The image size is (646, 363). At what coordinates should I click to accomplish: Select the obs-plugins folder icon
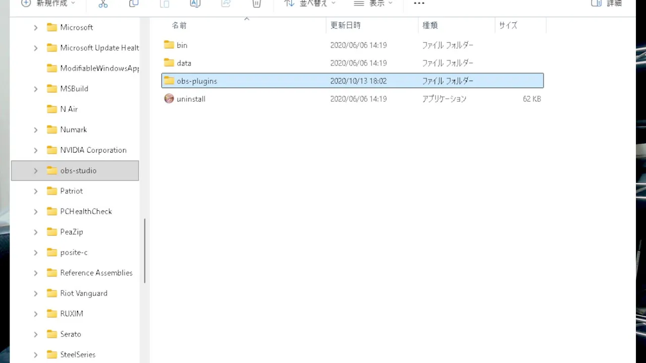tap(169, 81)
